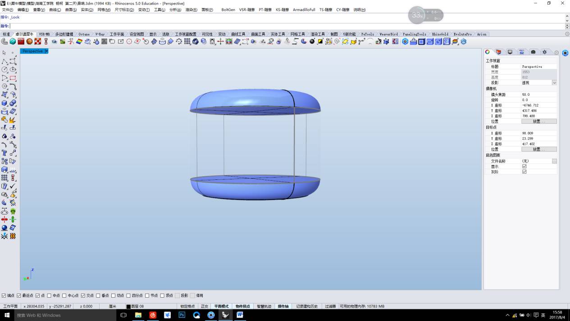Viewport: 570px width, 321px height.
Task: Select the pointer arrow tool in left toolbar
Action: tap(5, 53)
